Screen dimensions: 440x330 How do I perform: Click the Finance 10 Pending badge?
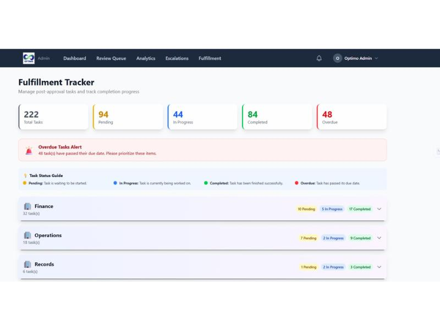coord(306,209)
